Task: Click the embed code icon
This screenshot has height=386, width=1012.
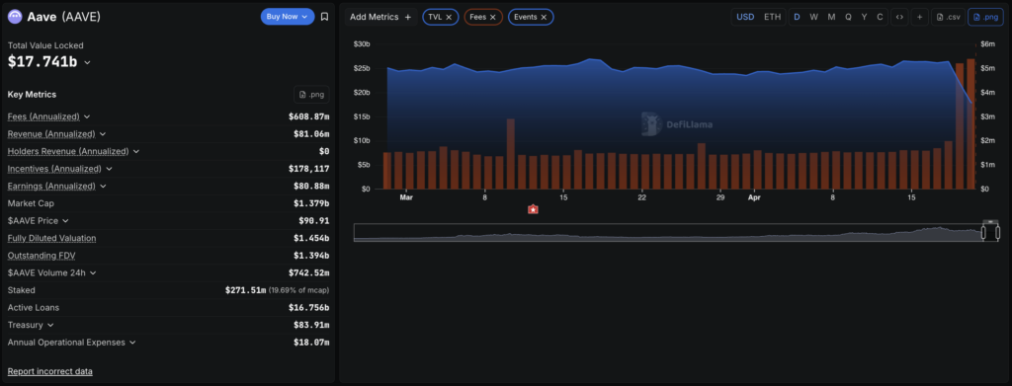Action: 899,18
